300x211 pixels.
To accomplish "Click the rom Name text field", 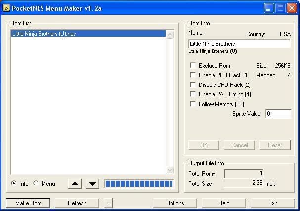I will [239, 44].
